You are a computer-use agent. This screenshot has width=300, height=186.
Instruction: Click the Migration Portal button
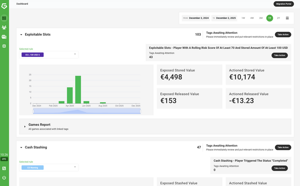point(284,4)
